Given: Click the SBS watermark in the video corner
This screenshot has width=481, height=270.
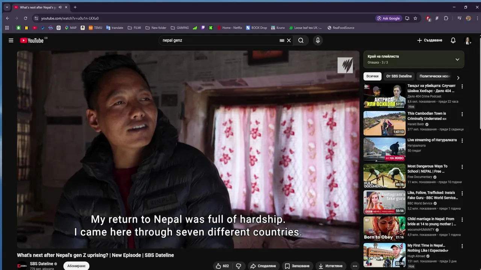Looking at the screenshot, I should [x=345, y=66].
